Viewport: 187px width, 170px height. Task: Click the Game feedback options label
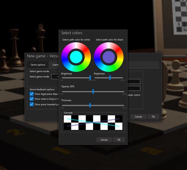[42, 90]
